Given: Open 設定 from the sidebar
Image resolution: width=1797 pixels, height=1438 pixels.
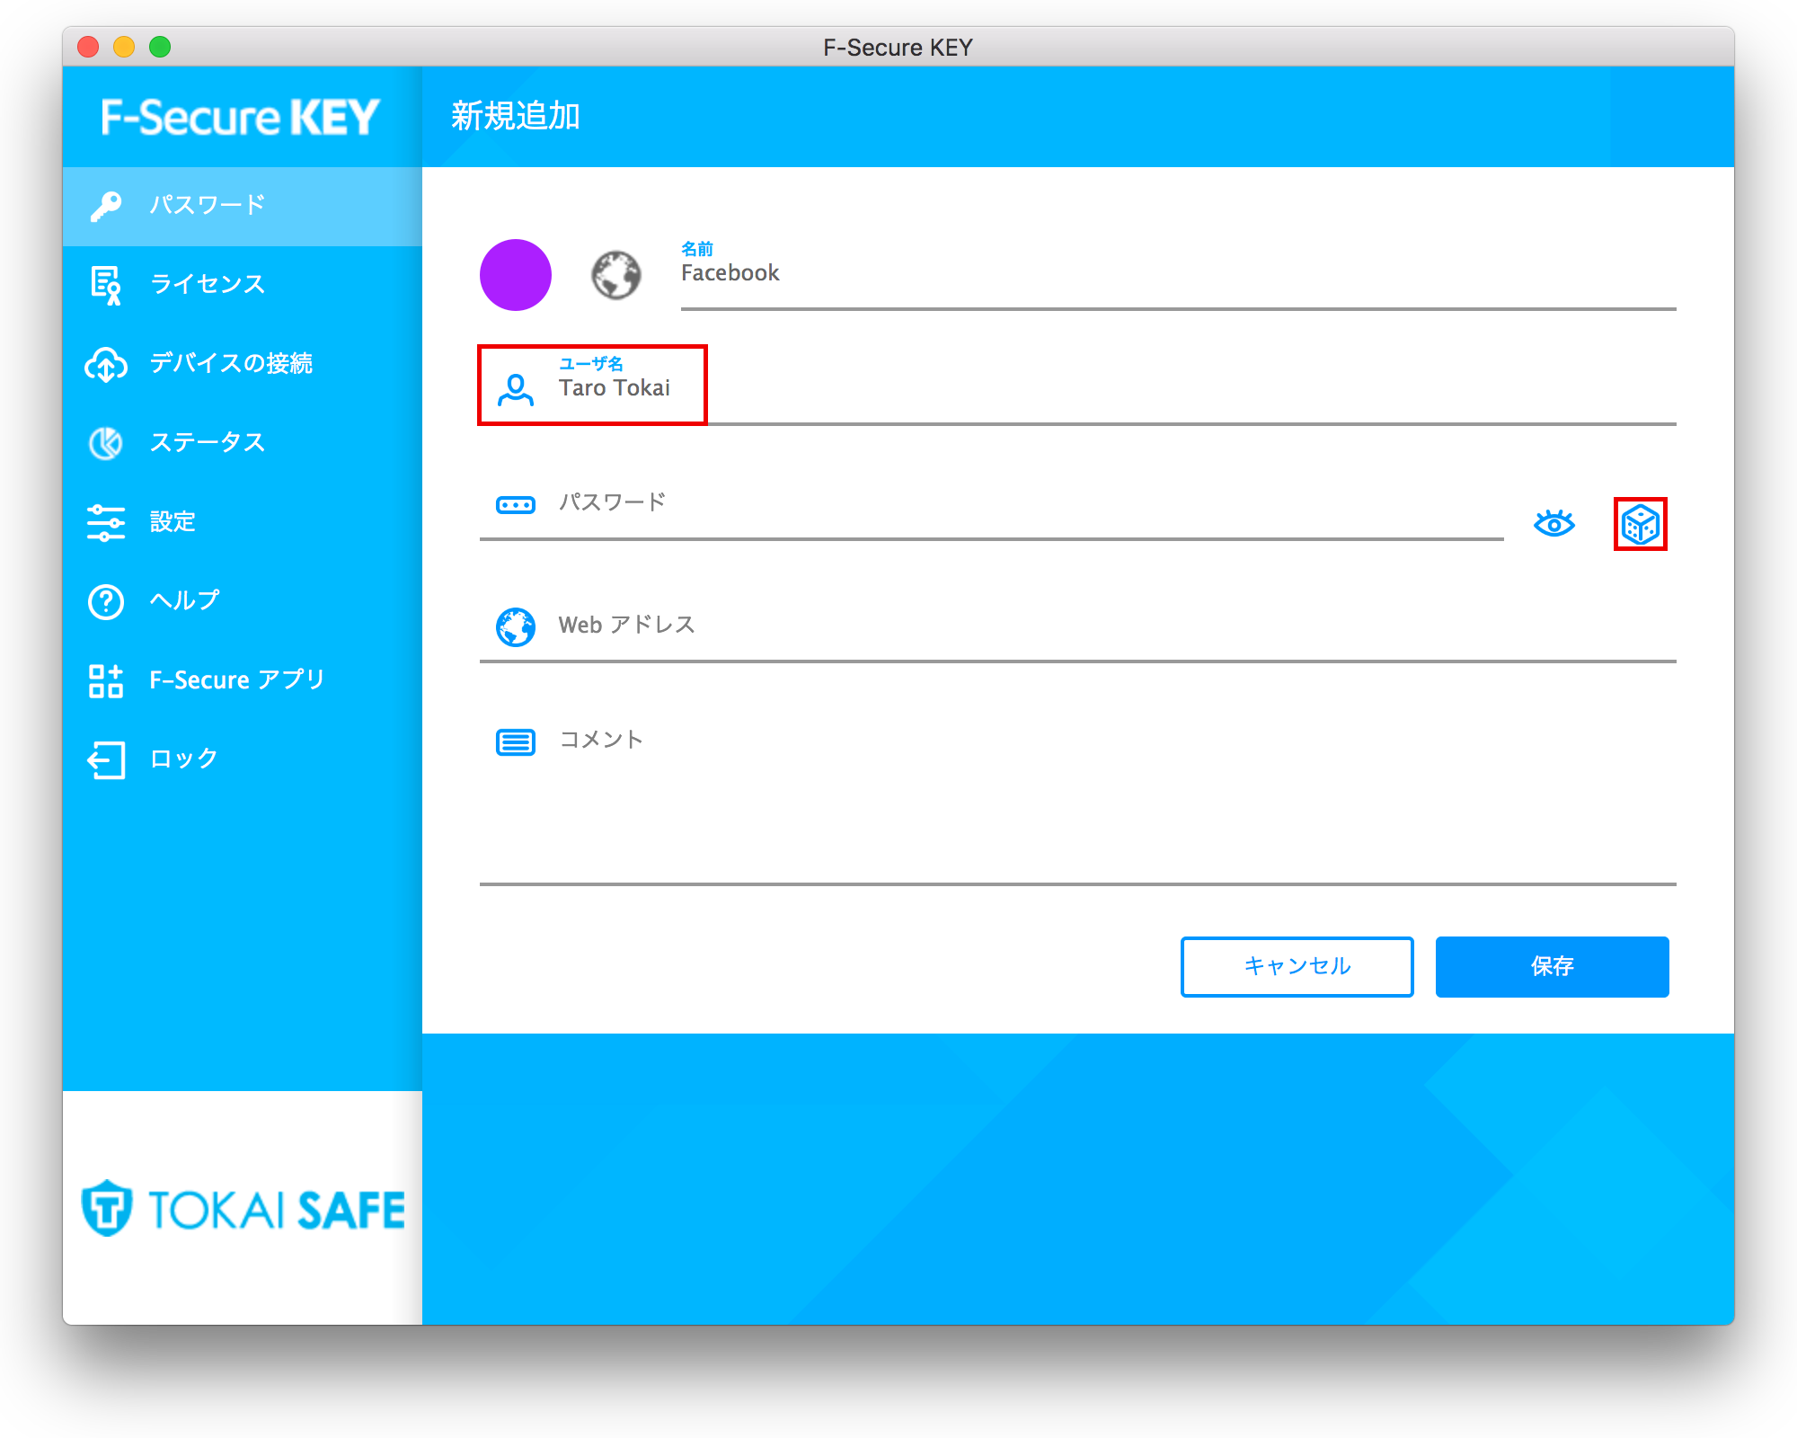Looking at the screenshot, I should tap(243, 522).
